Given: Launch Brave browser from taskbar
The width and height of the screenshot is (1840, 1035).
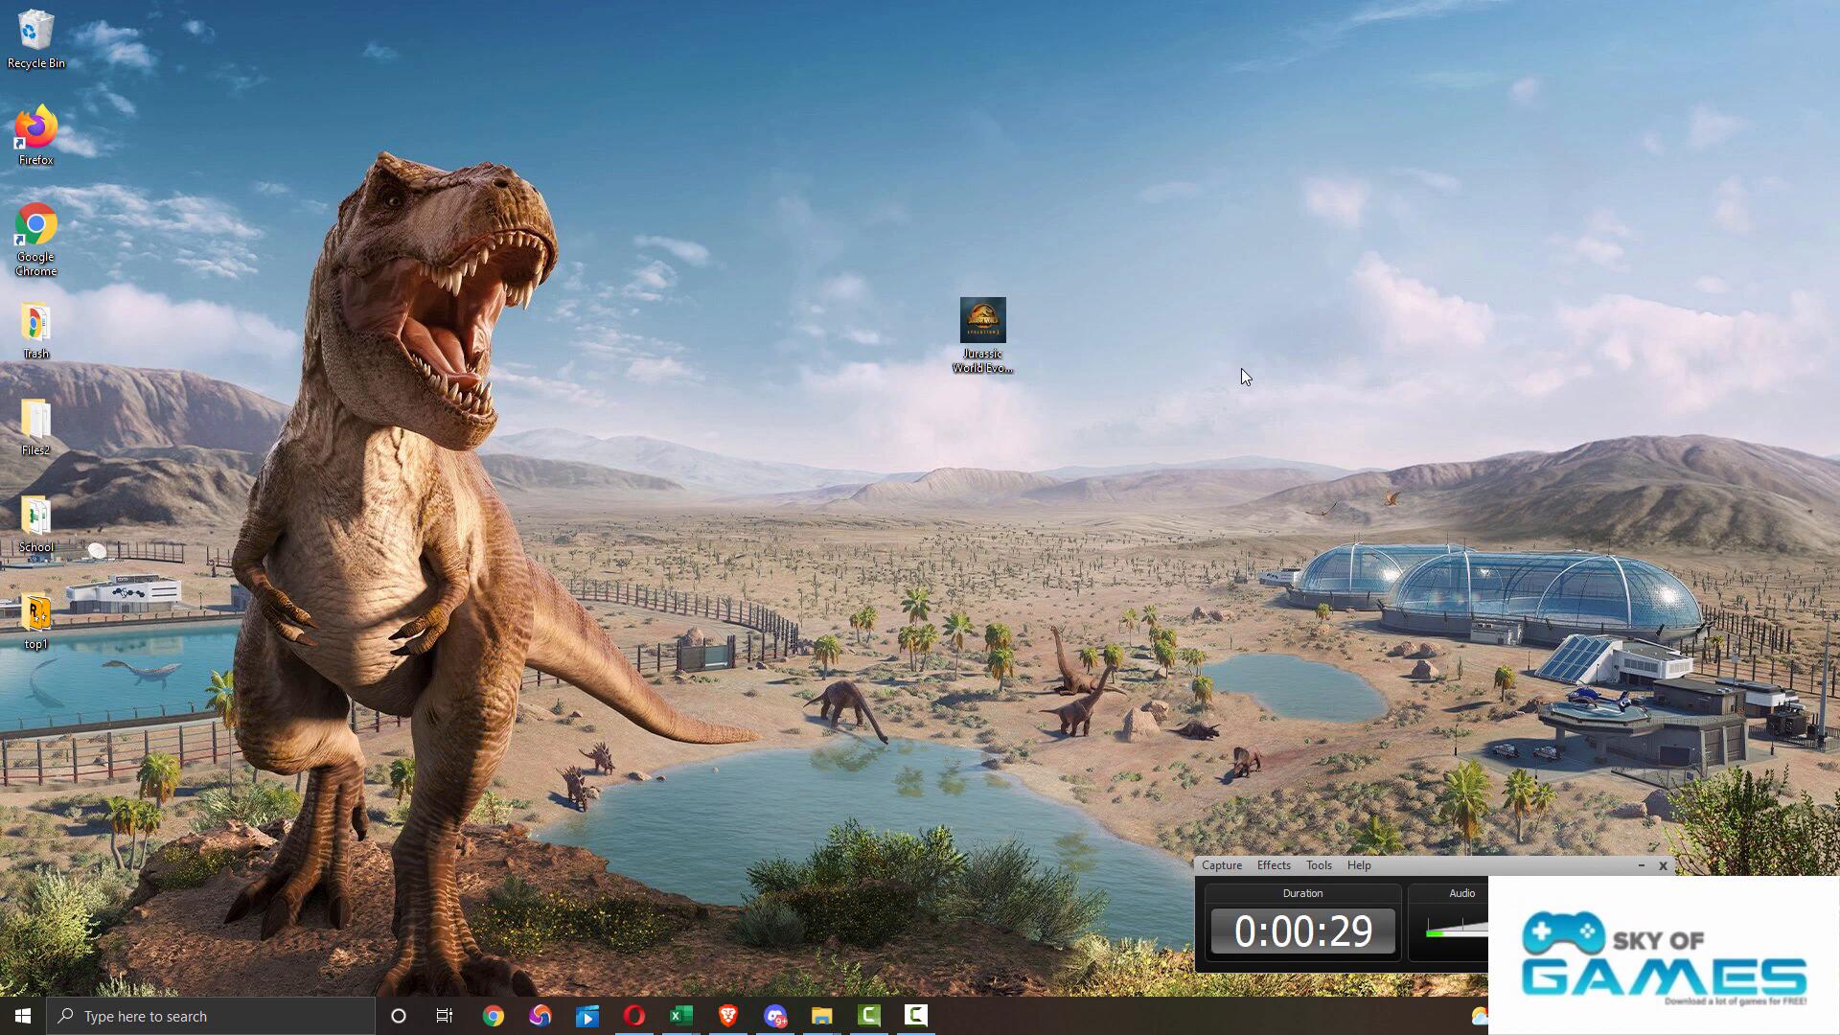Looking at the screenshot, I should (x=727, y=1016).
